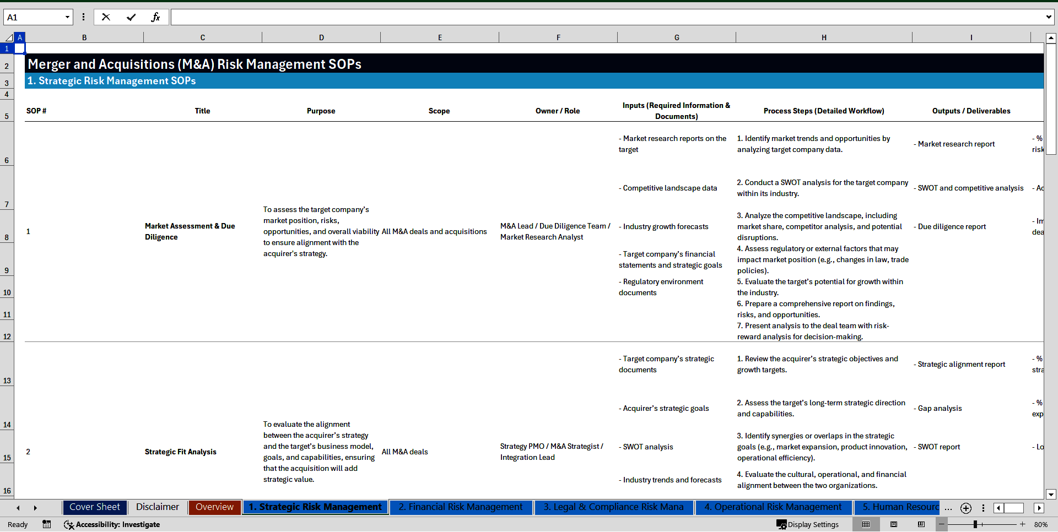Switch to Page Layout view icon
The image size is (1058, 532).
pos(893,524)
